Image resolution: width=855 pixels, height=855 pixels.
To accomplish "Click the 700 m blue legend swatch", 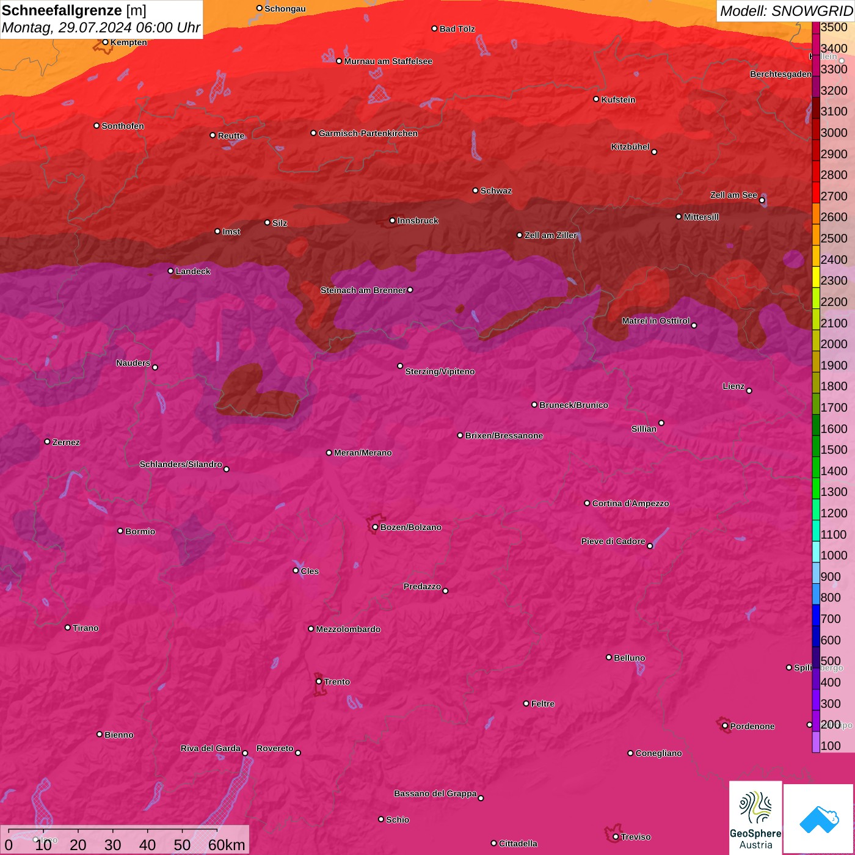I will [x=815, y=615].
